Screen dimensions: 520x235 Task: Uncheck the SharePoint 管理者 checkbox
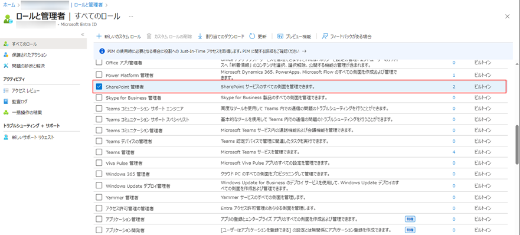pos(99,87)
